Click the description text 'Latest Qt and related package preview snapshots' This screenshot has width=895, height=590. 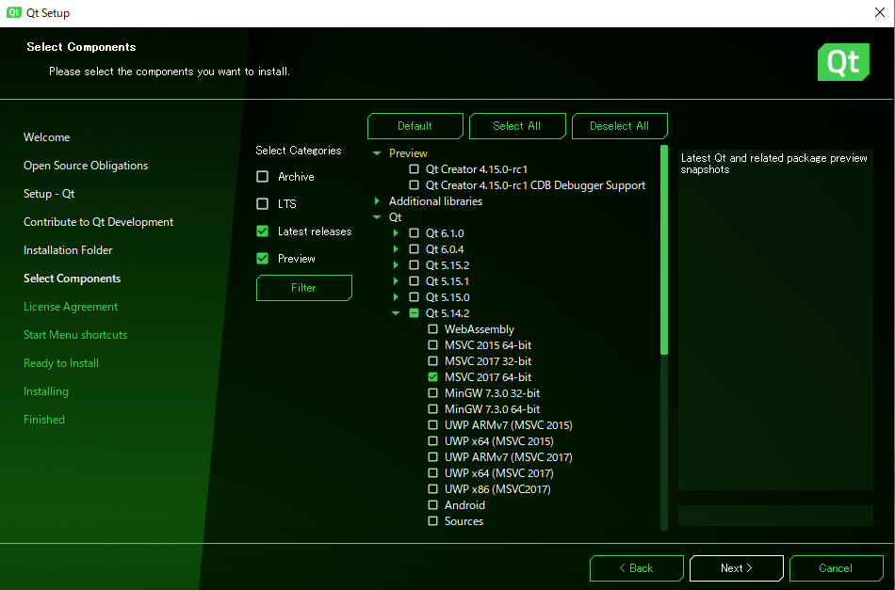tap(773, 164)
